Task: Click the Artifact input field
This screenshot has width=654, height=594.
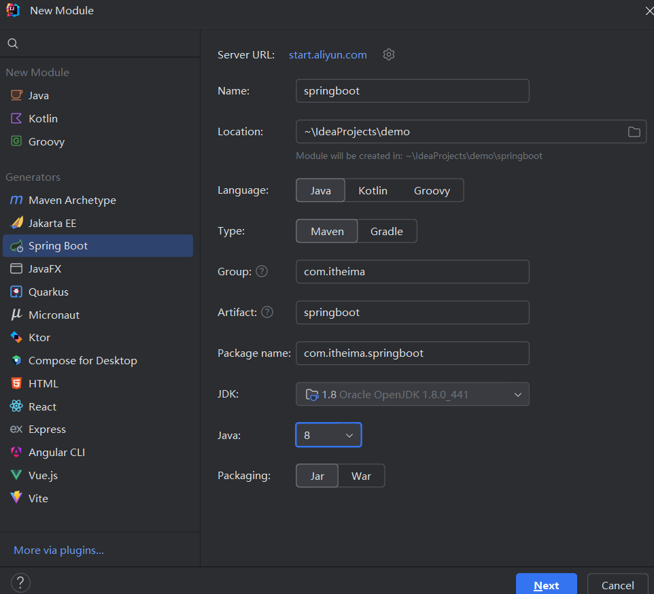Action: [413, 312]
